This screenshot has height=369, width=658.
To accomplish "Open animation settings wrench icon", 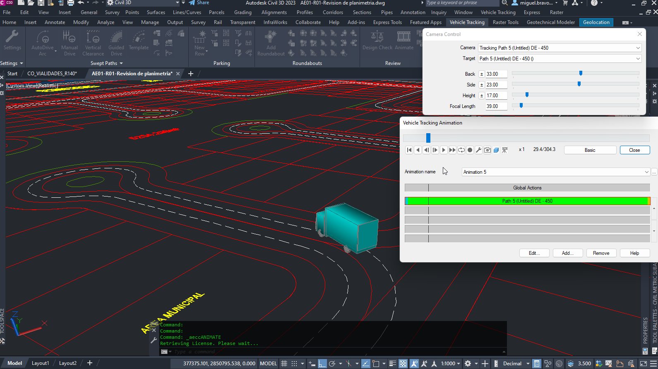I will tap(478, 150).
